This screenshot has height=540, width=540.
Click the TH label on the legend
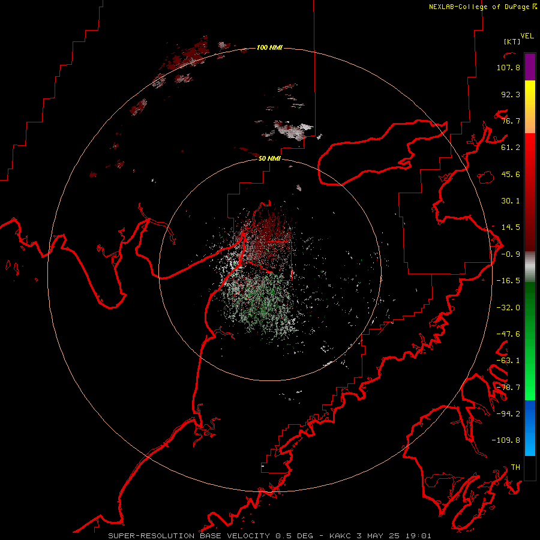click(x=515, y=467)
